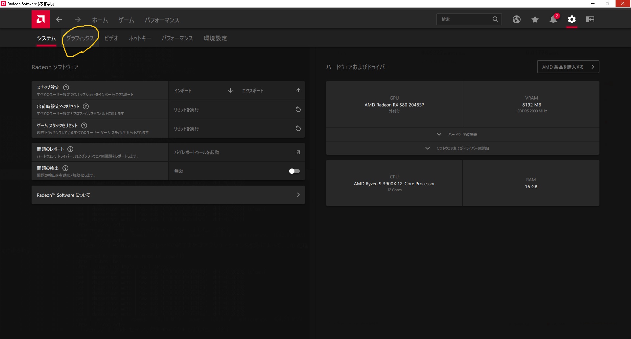Open favorites star icon

(535, 20)
